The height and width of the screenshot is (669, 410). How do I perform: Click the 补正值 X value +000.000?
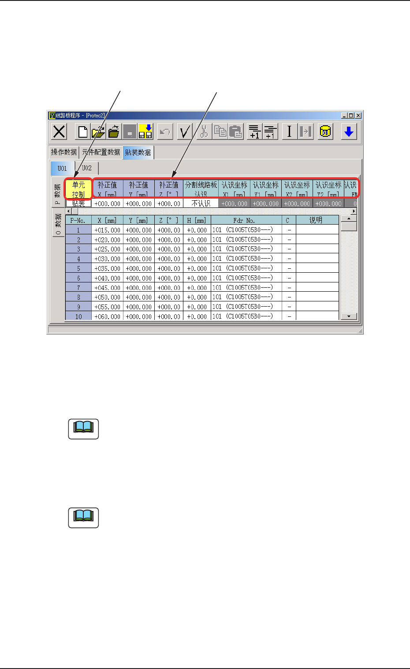click(107, 204)
